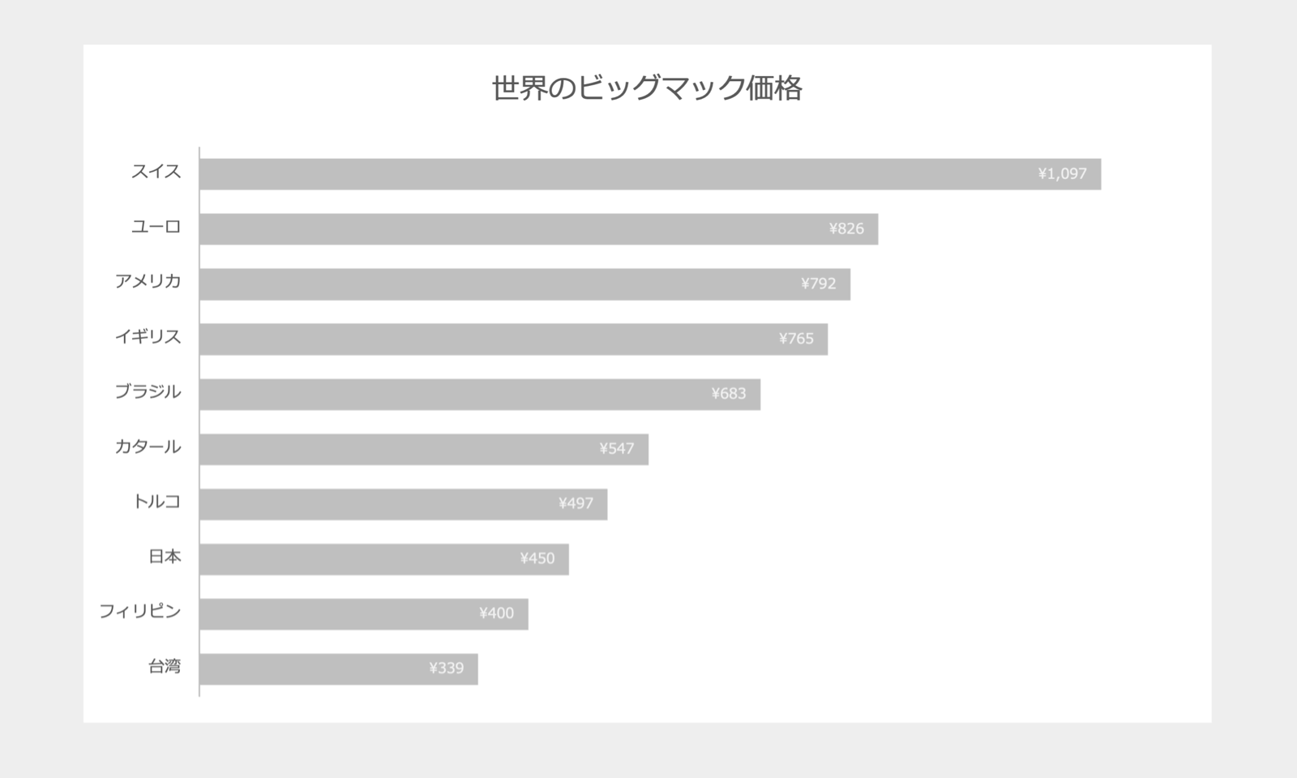This screenshot has width=1297, height=778.
Task: Select the ¥339 data label
Action: [447, 669]
